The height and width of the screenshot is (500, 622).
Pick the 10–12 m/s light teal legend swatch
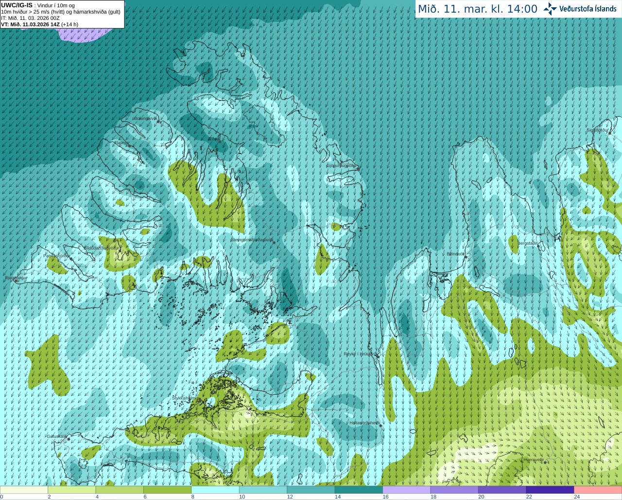pyautogui.click(x=263, y=490)
